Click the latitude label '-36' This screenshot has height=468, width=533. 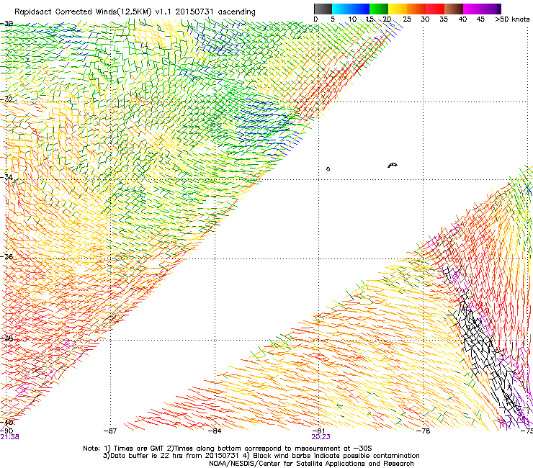[x=6, y=256]
